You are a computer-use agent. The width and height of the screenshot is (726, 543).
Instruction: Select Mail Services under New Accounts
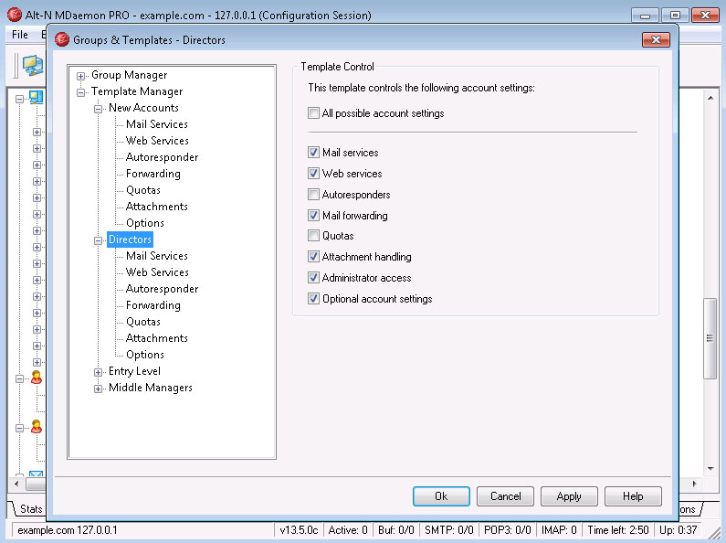point(157,124)
